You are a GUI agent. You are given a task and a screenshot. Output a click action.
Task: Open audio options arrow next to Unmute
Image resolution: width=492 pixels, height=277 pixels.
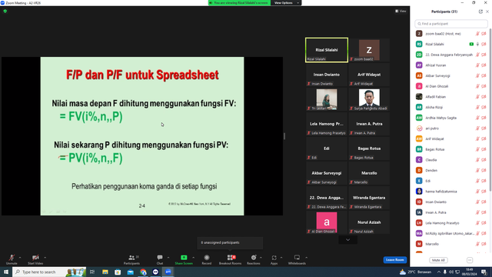coord(20,258)
